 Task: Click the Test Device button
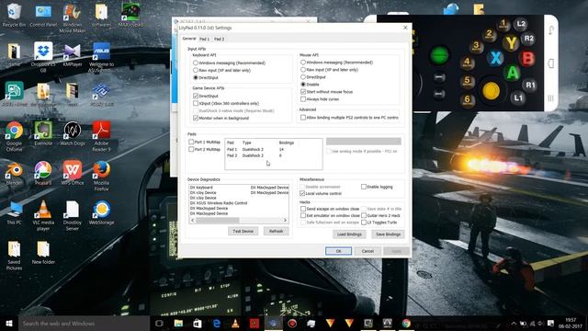click(x=243, y=231)
